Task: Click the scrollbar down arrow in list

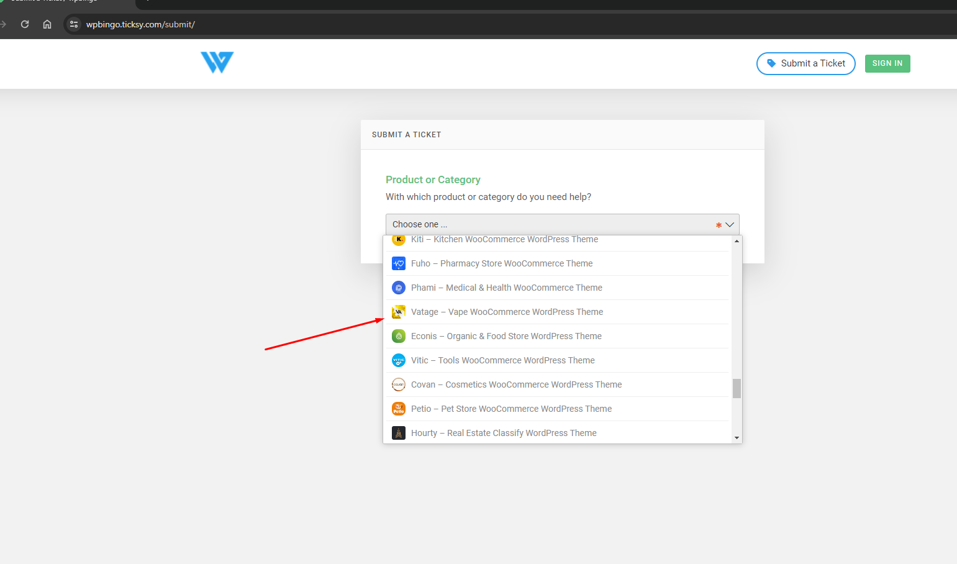Action: point(737,438)
